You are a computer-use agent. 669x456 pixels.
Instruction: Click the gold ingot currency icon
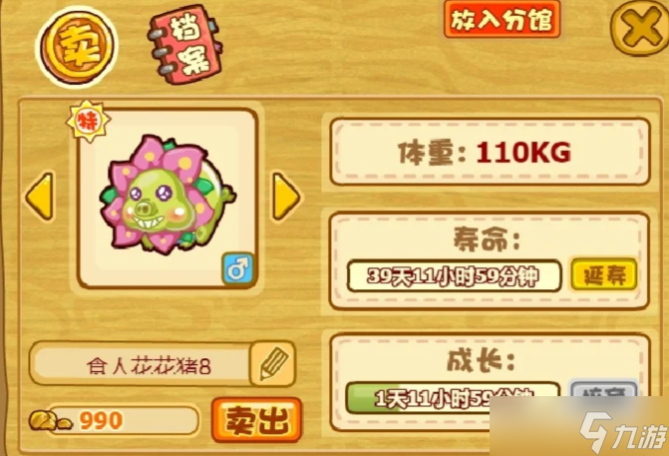pyautogui.click(x=50, y=421)
